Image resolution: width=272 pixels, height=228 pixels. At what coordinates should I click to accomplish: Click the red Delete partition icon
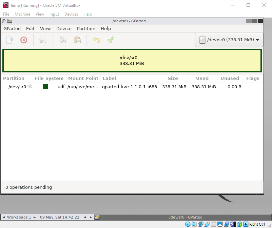pos(24,40)
